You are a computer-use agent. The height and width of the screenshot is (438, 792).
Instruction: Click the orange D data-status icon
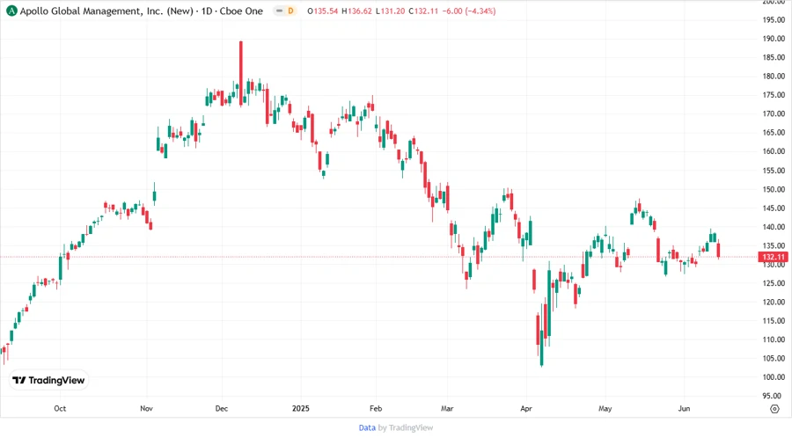[290, 11]
